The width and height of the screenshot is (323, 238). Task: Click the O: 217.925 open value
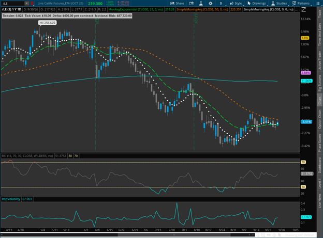(x=48, y=9)
